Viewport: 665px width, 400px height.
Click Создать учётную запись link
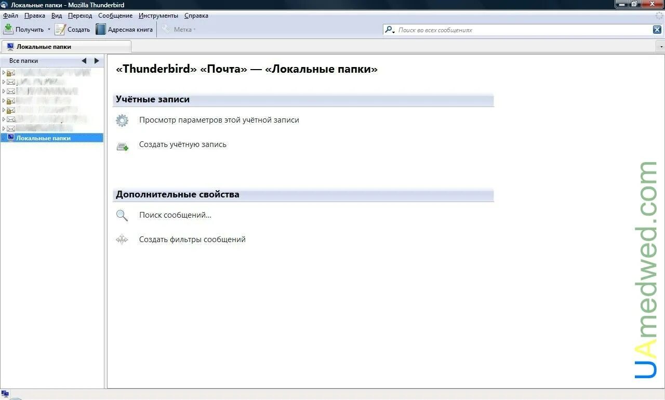click(x=183, y=144)
